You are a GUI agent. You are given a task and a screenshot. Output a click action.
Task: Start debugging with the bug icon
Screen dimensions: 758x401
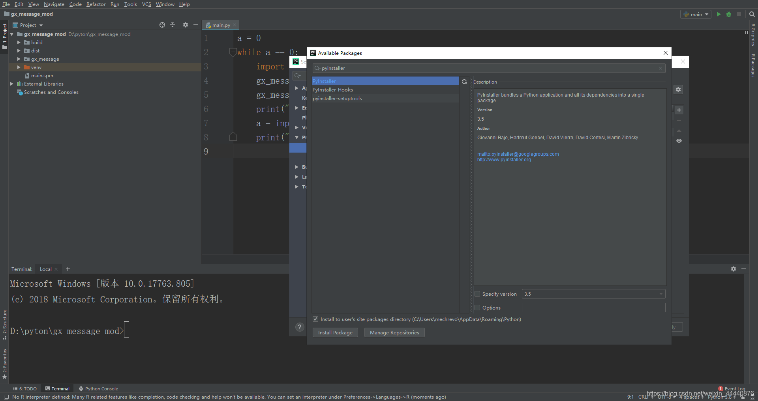point(729,14)
